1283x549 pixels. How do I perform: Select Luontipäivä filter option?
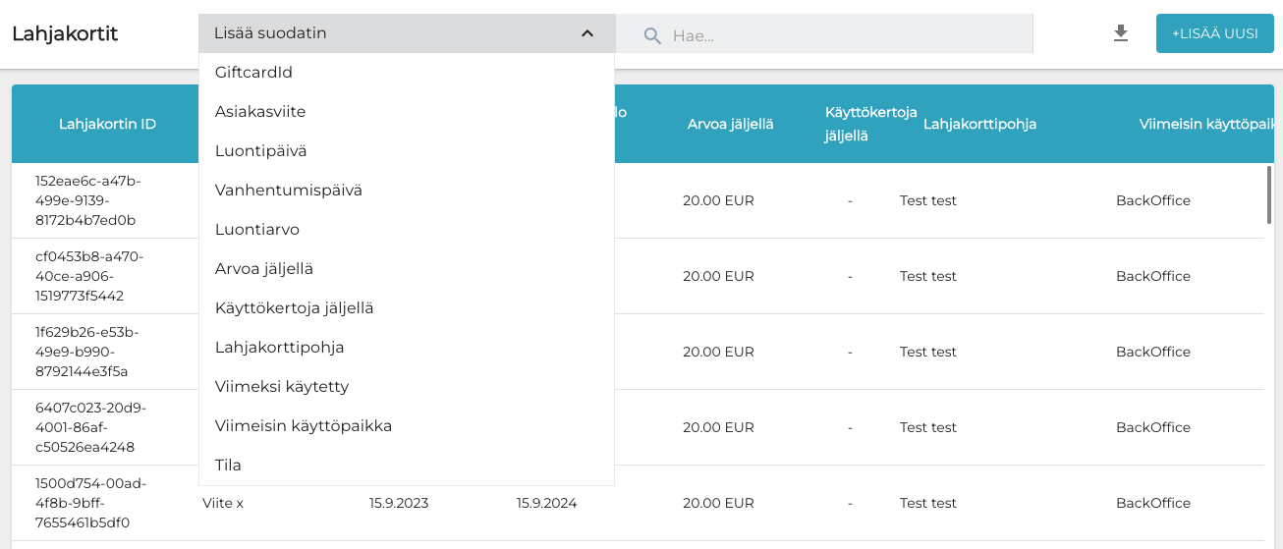point(260,151)
